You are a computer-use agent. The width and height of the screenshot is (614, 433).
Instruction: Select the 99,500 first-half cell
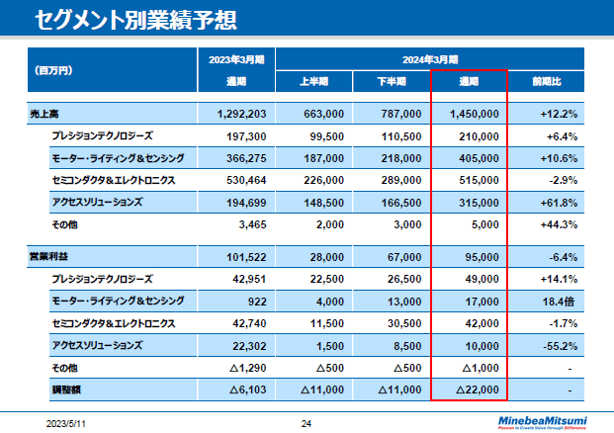tap(327, 136)
